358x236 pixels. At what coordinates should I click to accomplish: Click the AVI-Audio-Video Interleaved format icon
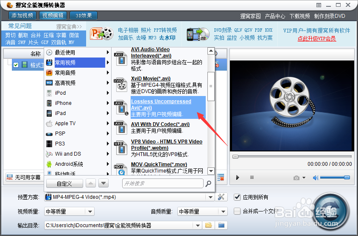(x=120, y=58)
